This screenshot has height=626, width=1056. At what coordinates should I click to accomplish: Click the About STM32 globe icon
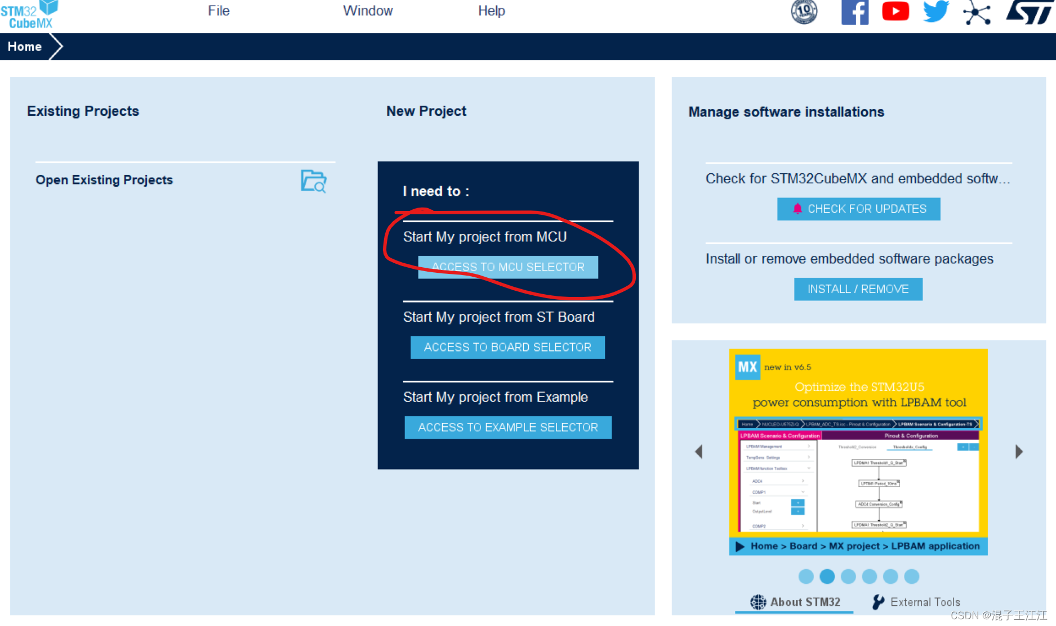[758, 602]
